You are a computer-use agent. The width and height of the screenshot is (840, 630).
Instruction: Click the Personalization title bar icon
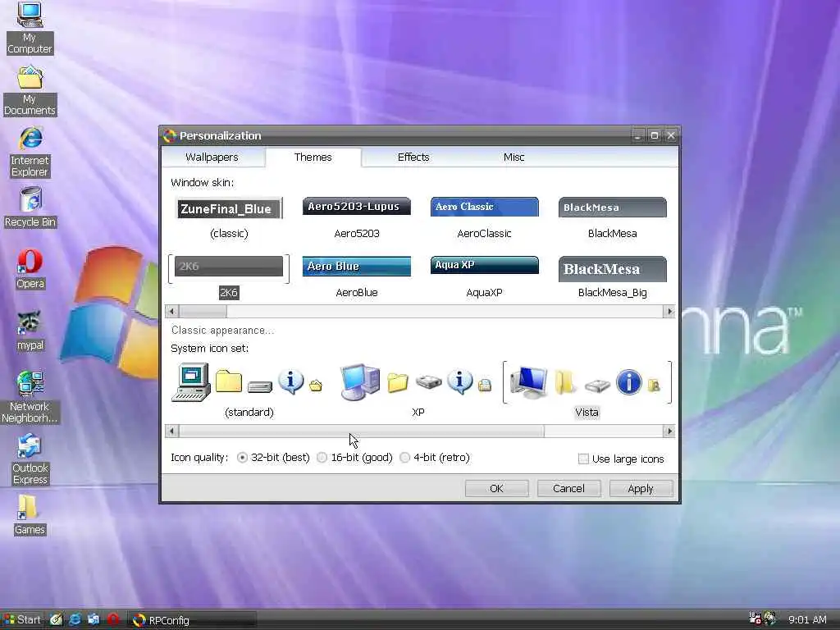pos(170,136)
